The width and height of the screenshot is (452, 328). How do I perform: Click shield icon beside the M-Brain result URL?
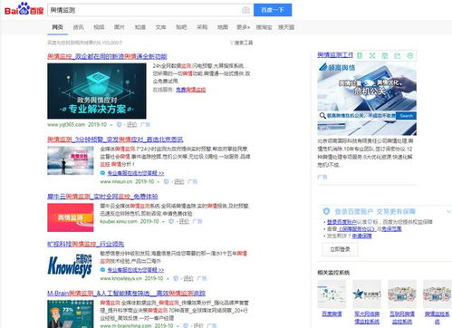(186, 325)
